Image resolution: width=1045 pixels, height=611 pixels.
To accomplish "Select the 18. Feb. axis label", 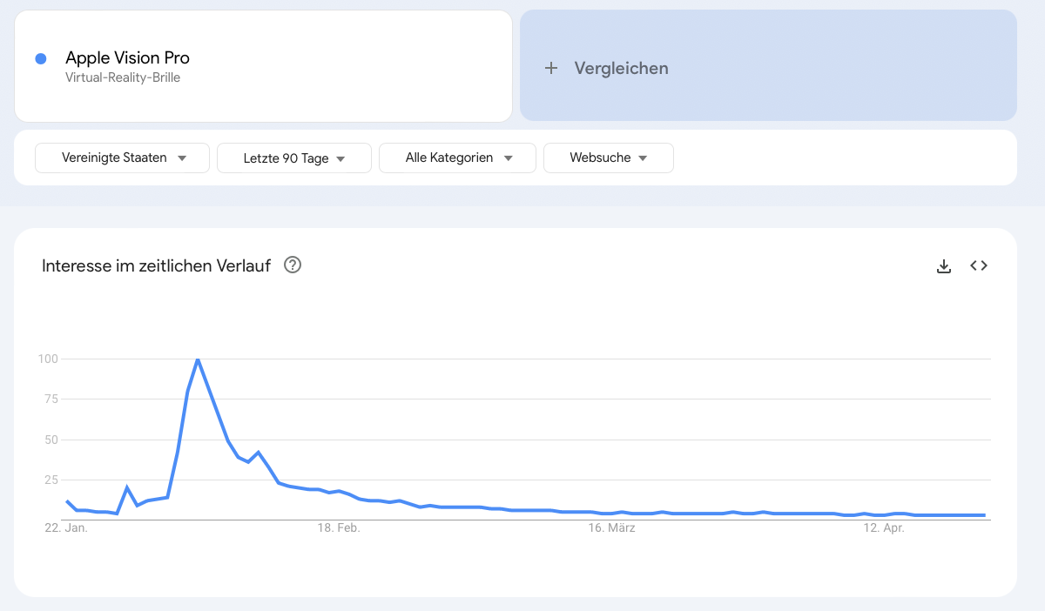I will click(338, 528).
